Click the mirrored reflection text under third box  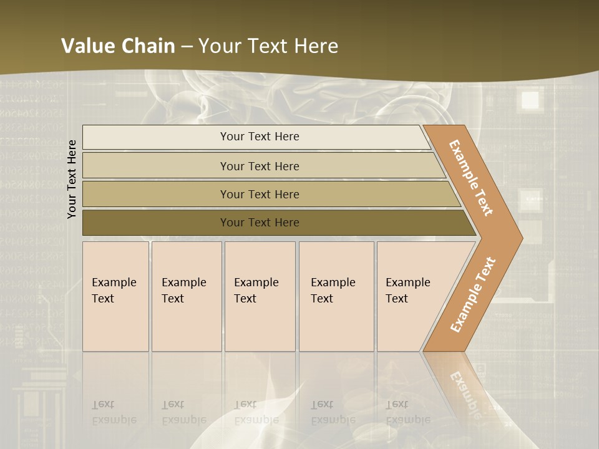coord(256,413)
